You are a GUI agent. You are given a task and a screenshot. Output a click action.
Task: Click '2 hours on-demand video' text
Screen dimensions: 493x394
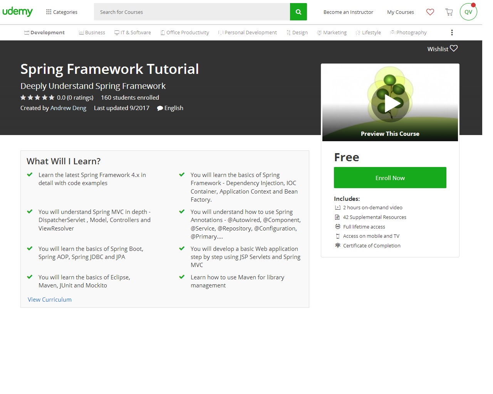click(x=373, y=207)
